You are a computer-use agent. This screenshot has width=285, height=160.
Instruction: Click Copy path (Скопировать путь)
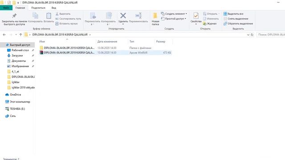(x=68, y=19)
